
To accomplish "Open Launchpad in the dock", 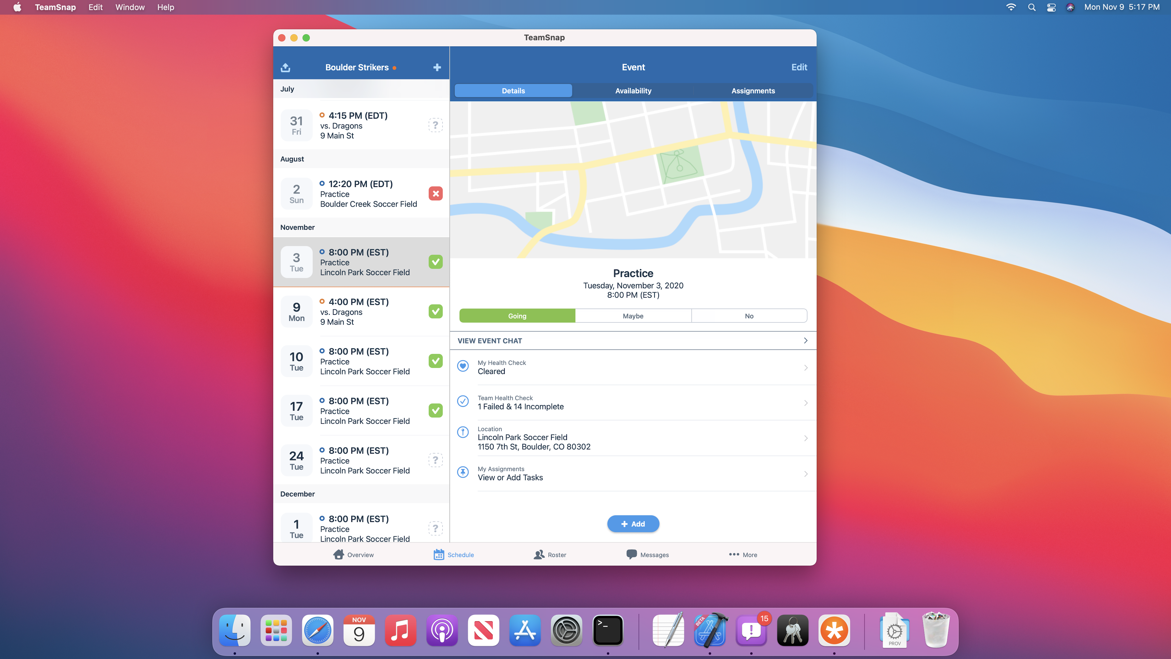I will (276, 630).
